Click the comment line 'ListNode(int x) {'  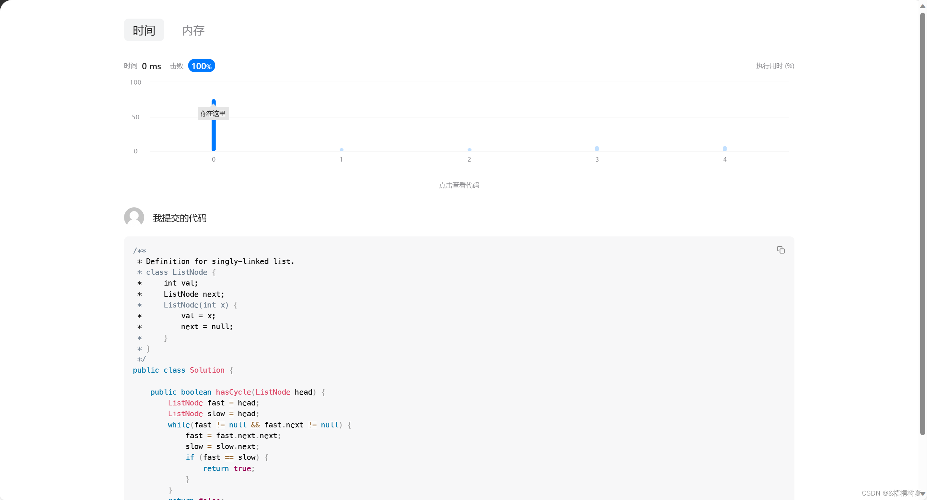pyautogui.click(x=201, y=305)
